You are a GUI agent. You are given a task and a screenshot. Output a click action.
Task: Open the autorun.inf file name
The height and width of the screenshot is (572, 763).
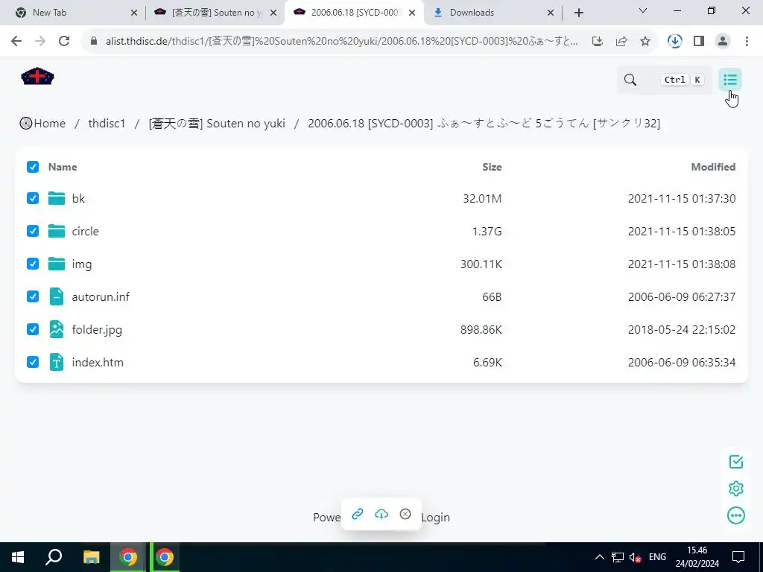click(x=101, y=296)
